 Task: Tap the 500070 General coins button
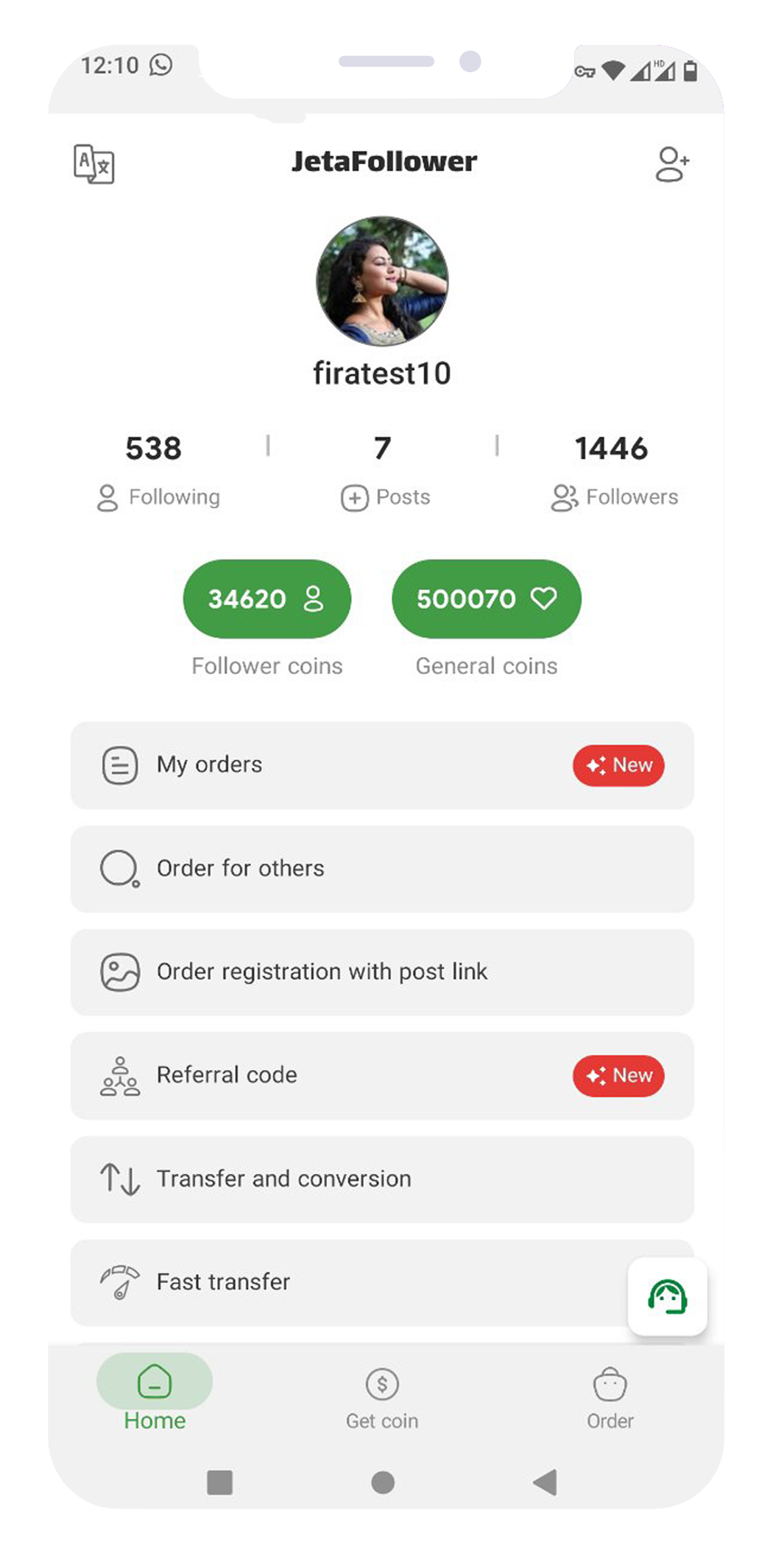coord(487,599)
